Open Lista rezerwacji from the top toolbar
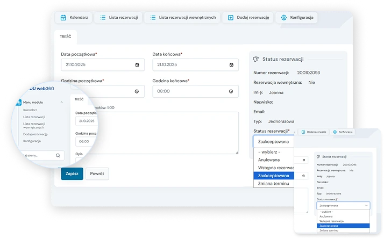Viewport: 384px width, 239px height. coord(119,18)
